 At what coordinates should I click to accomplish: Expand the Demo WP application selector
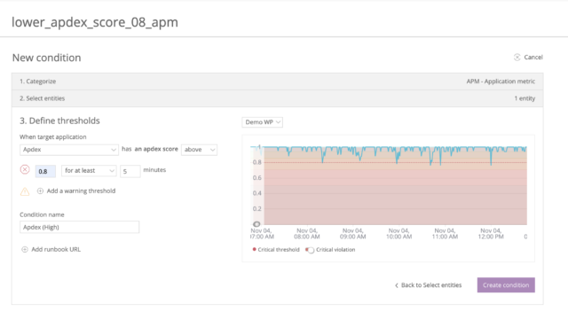(x=263, y=122)
